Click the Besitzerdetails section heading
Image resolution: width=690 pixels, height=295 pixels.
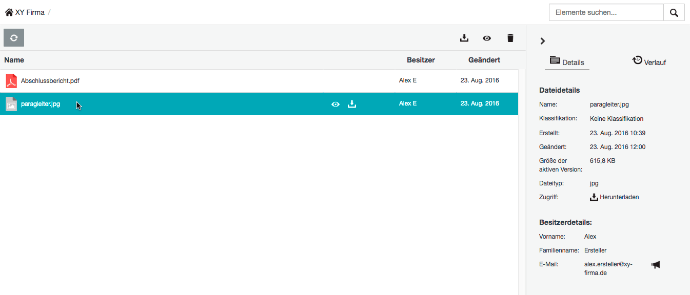pos(566,223)
